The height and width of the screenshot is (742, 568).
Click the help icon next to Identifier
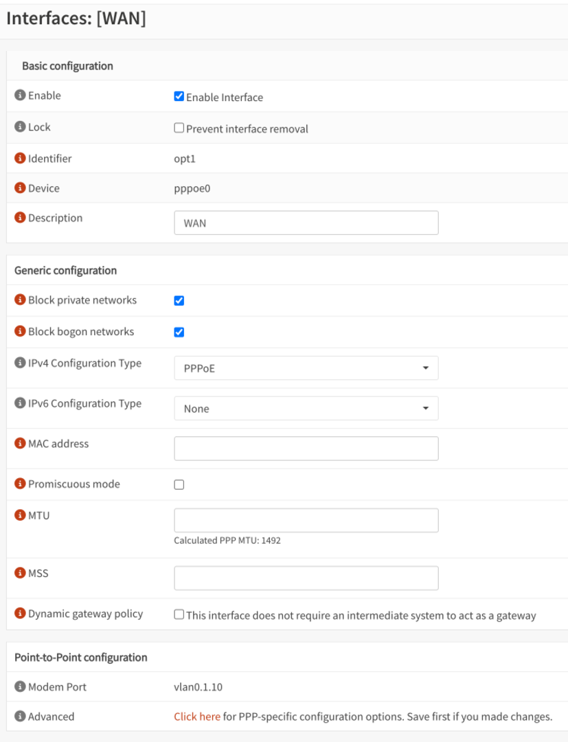(20, 159)
